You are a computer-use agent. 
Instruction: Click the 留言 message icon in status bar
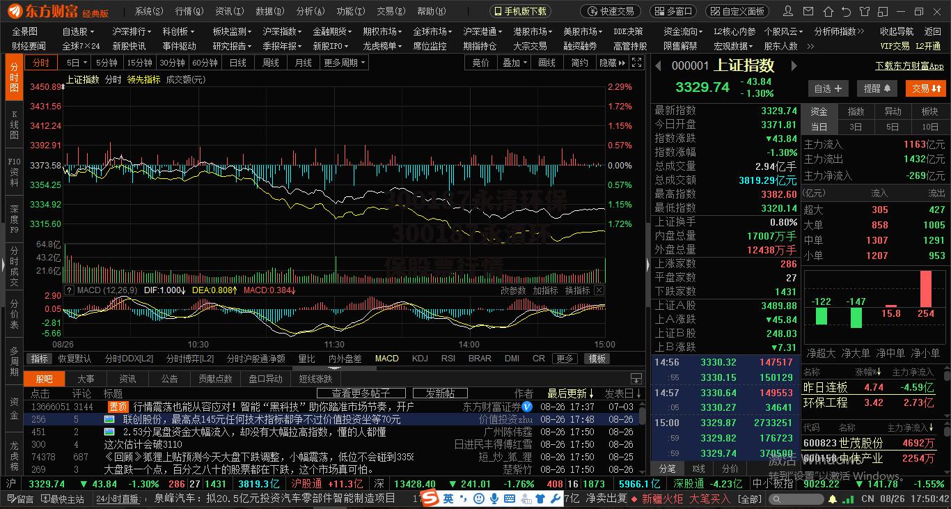[x=19, y=499]
